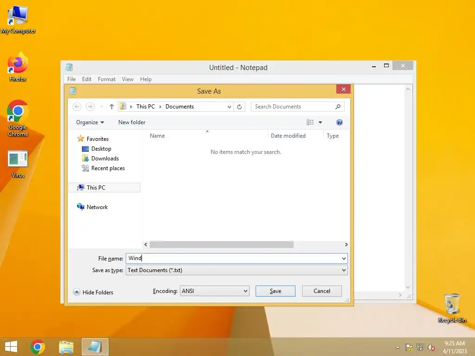Click the Save As dialog title icon
475x356 pixels.
73,91
